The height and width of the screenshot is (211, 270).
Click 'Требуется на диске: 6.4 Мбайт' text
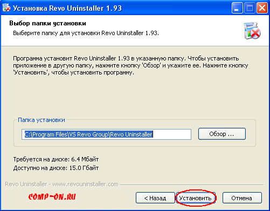(x=56, y=159)
